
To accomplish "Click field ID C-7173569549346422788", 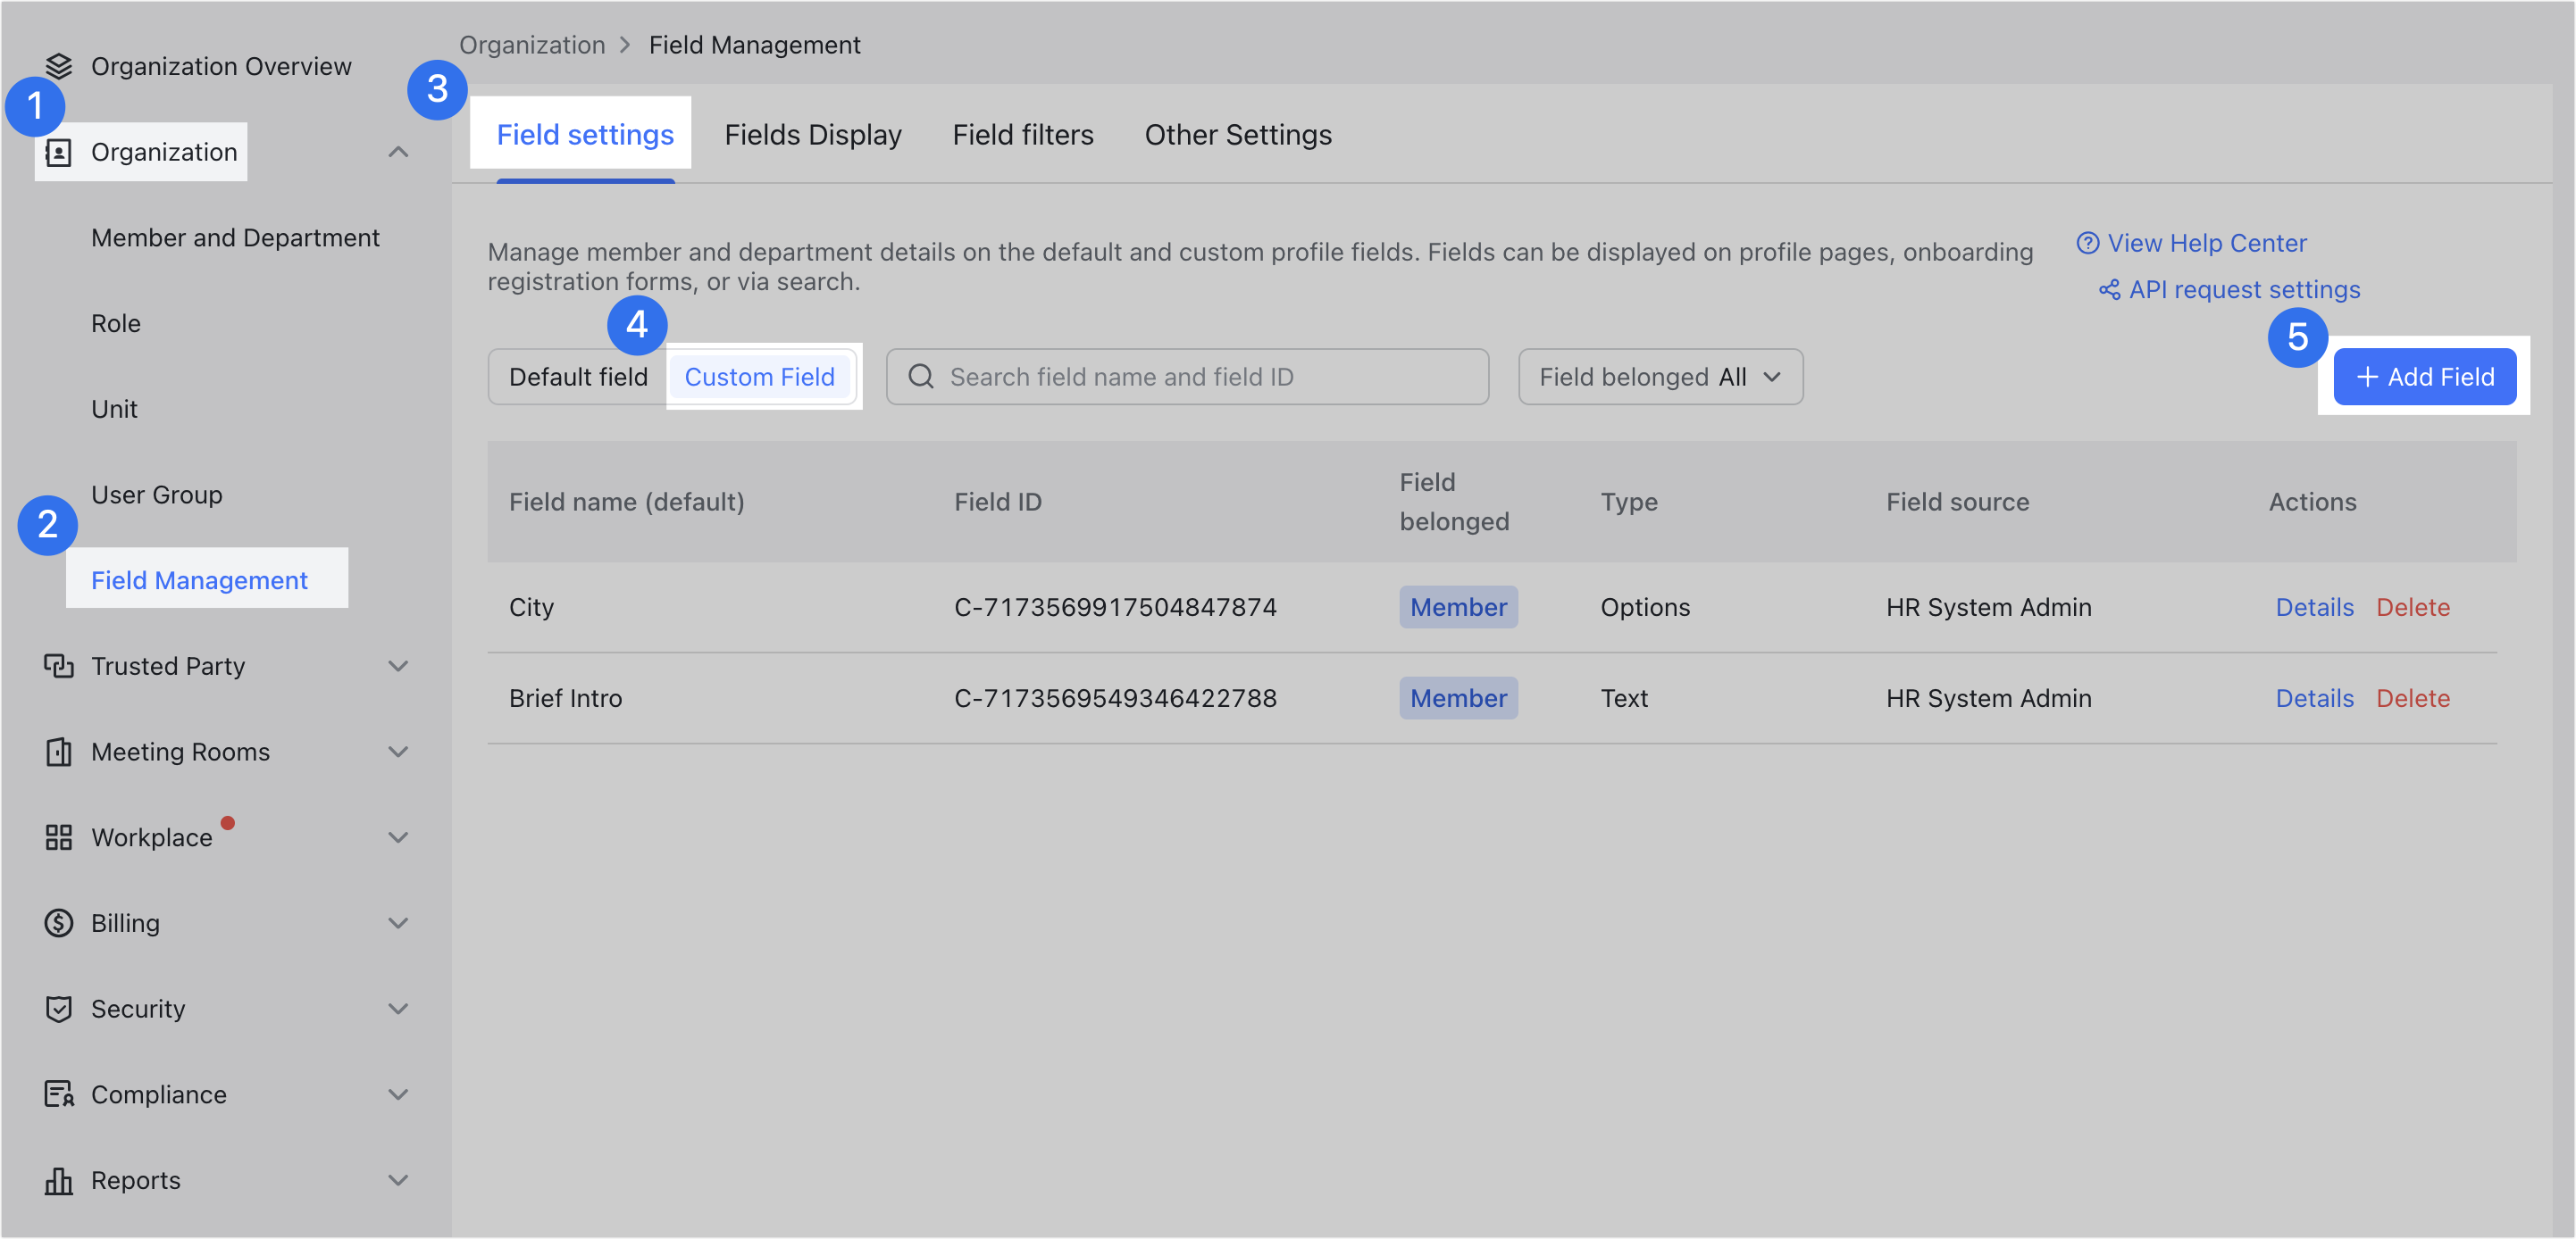I will click(1115, 698).
